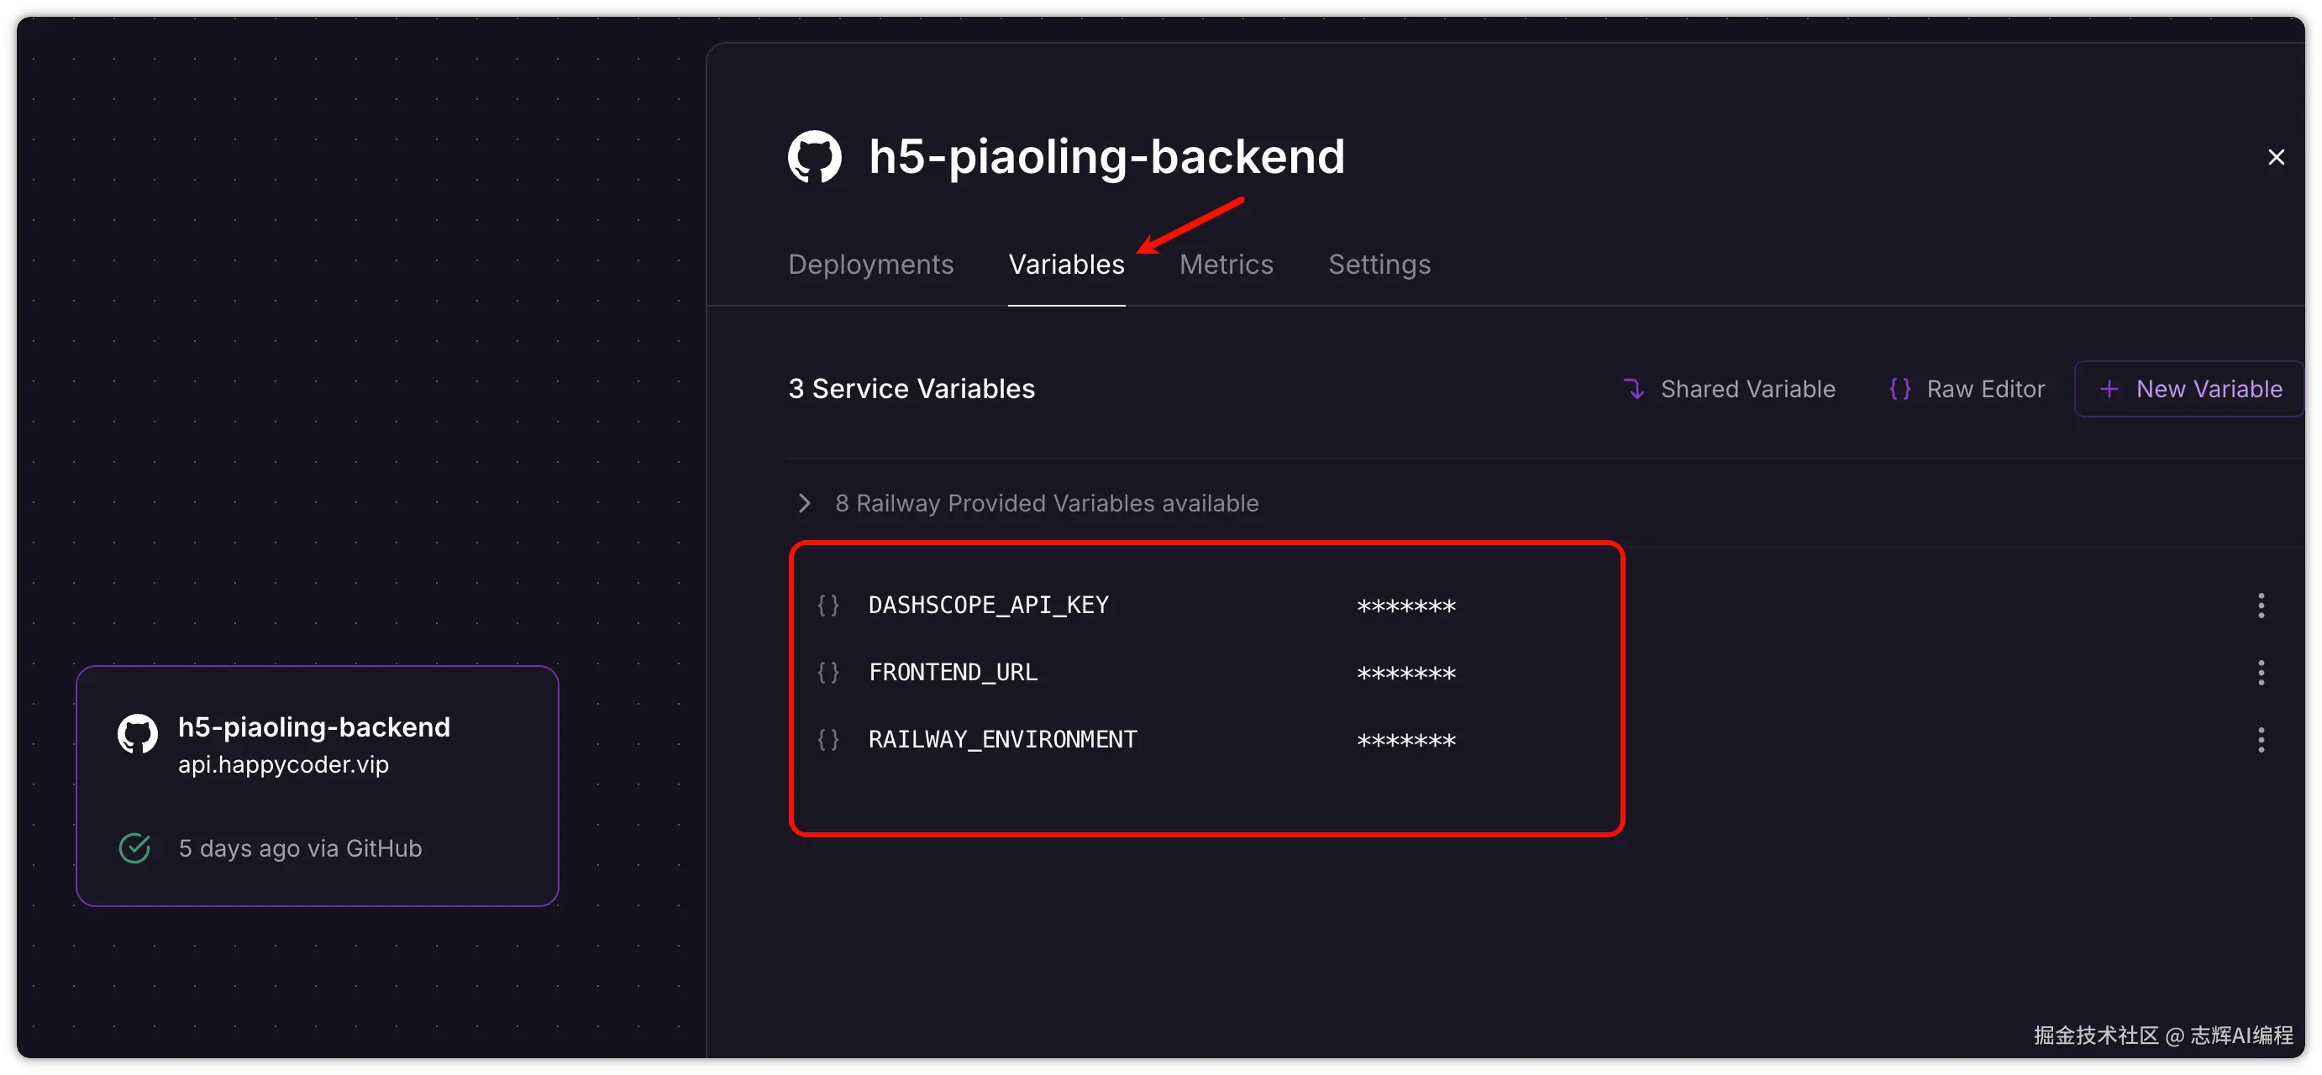Click the New Variable button
The width and height of the screenshot is (2322, 1075).
pyautogui.click(x=2189, y=390)
